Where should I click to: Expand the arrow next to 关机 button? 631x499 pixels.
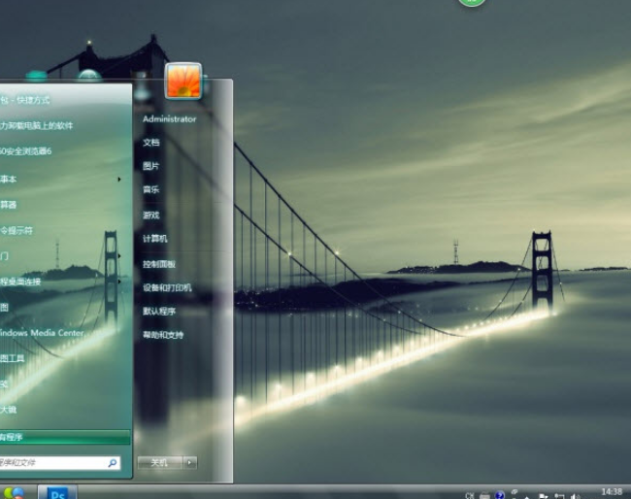(x=190, y=463)
